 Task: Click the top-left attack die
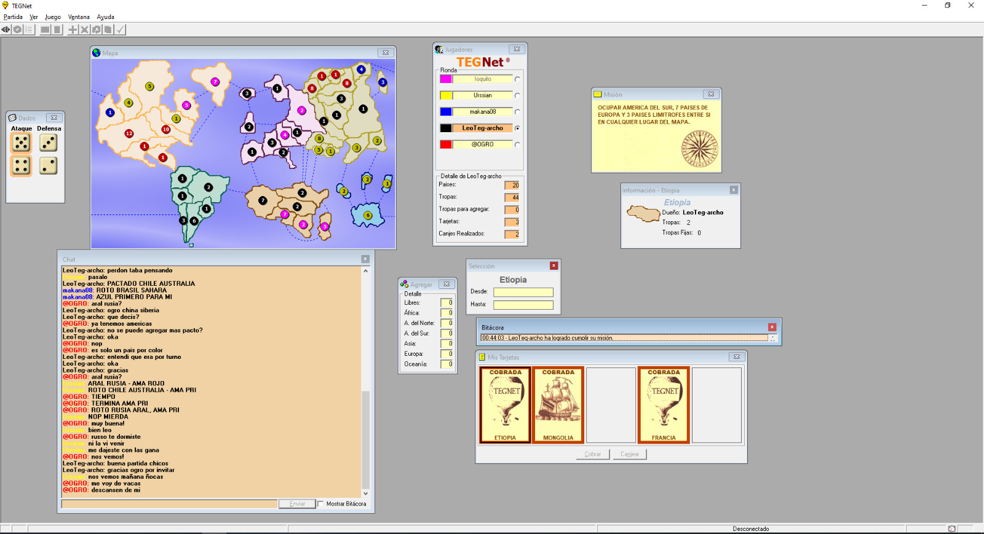(22, 143)
